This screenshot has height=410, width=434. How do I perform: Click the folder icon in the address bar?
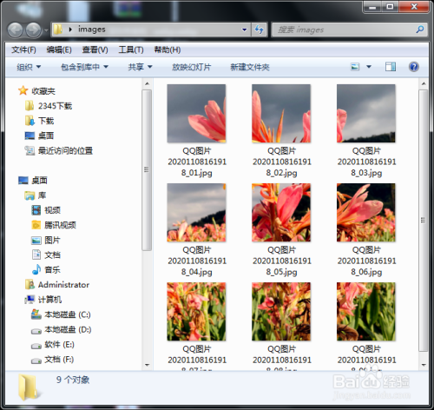[x=58, y=30]
